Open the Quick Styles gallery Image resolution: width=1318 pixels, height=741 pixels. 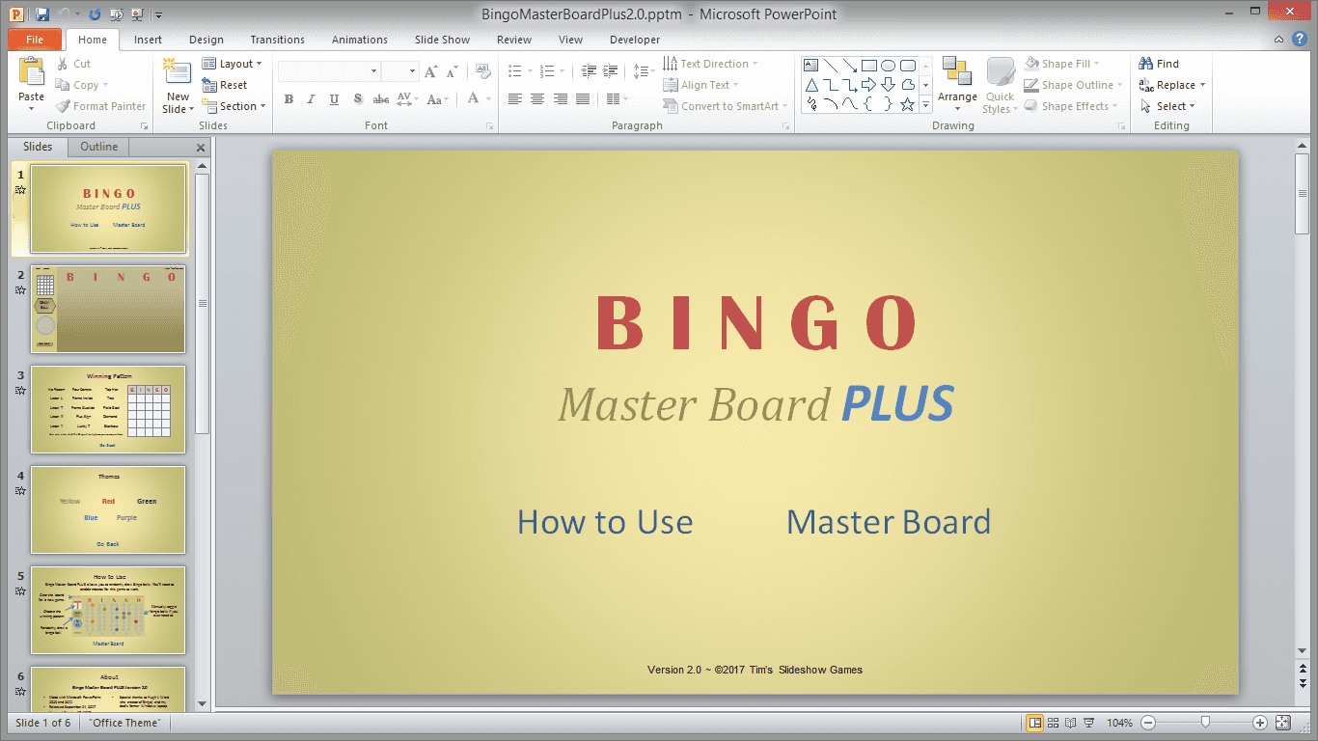tap(1000, 85)
